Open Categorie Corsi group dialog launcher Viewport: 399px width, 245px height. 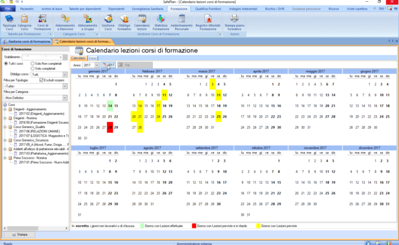96,34
